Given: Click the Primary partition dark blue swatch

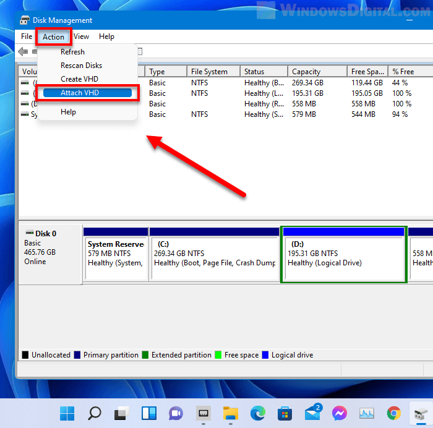Looking at the screenshot, I should (x=77, y=355).
